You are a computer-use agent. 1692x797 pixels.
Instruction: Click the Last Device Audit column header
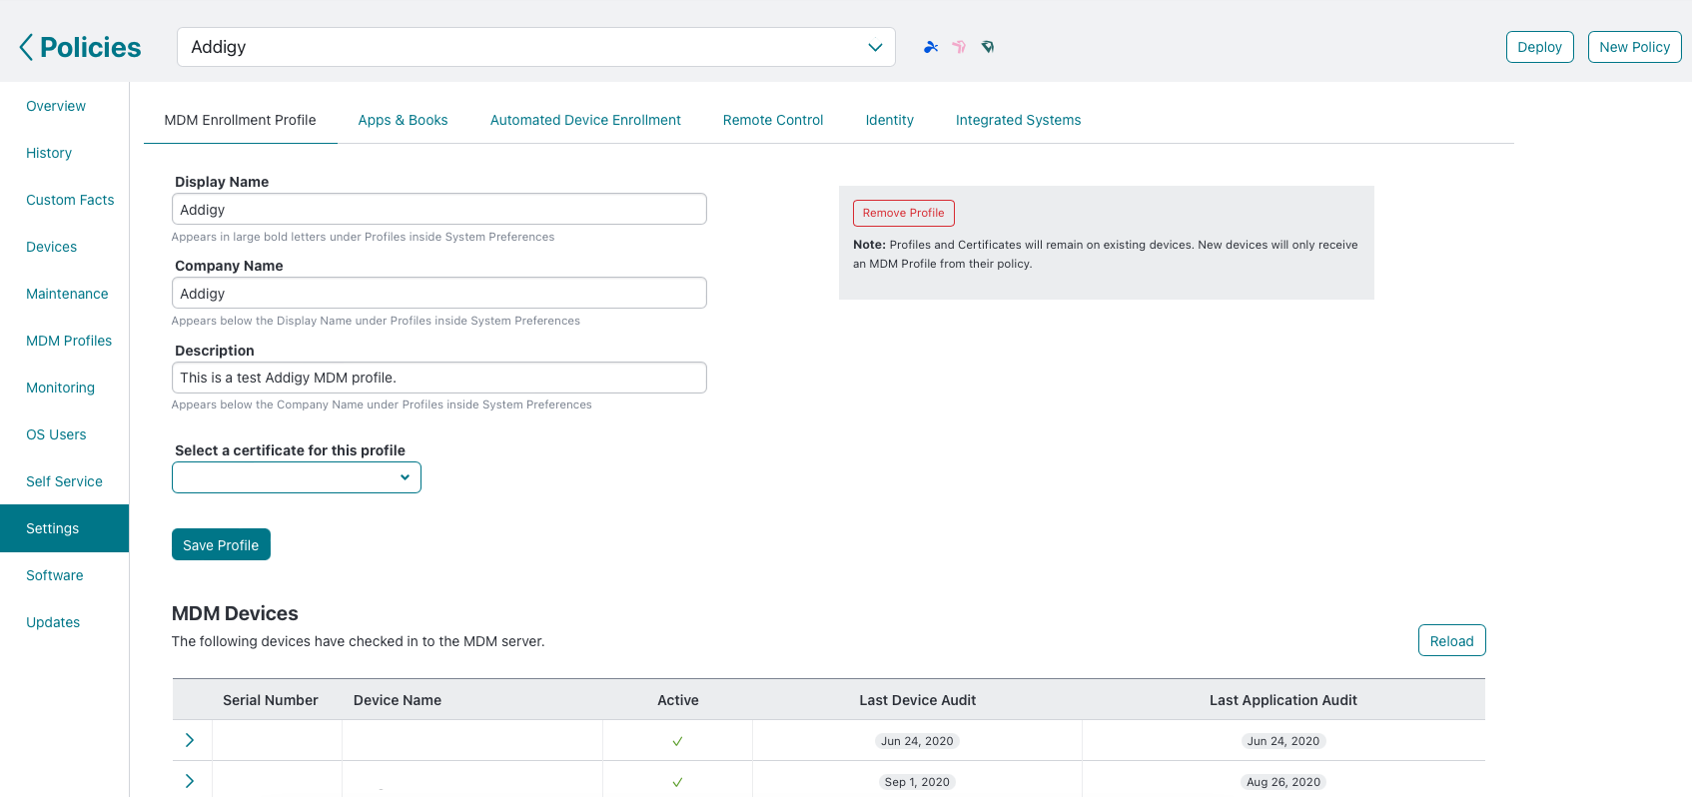pos(918,700)
